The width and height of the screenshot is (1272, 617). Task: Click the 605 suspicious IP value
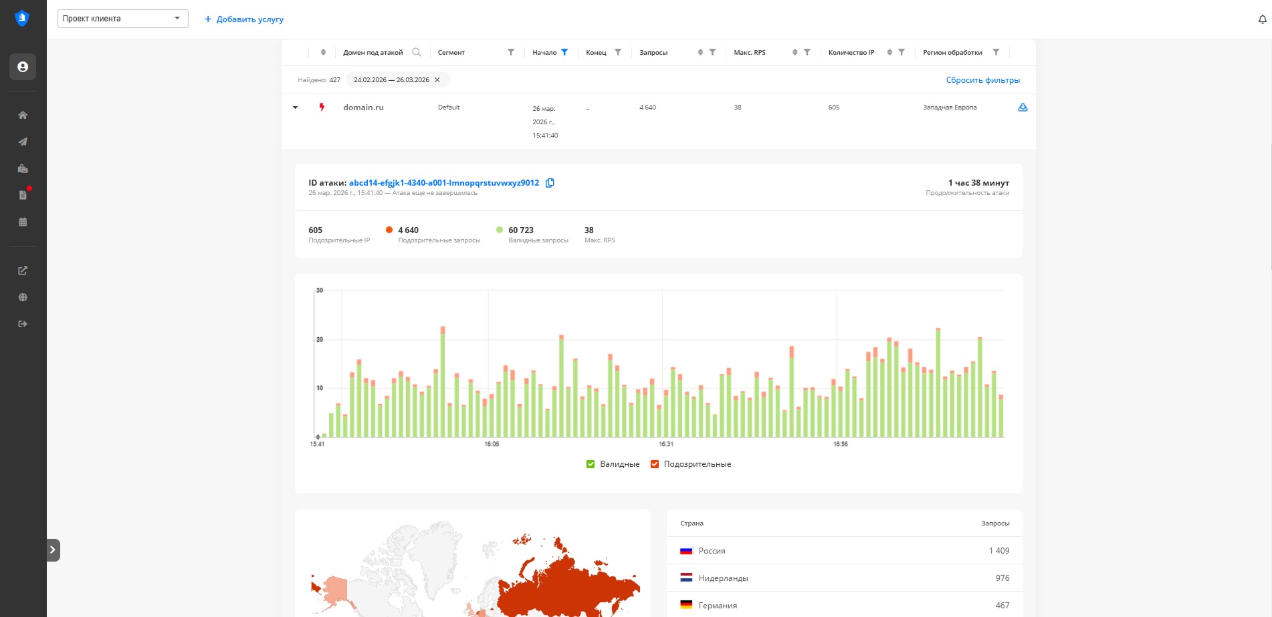point(316,230)
